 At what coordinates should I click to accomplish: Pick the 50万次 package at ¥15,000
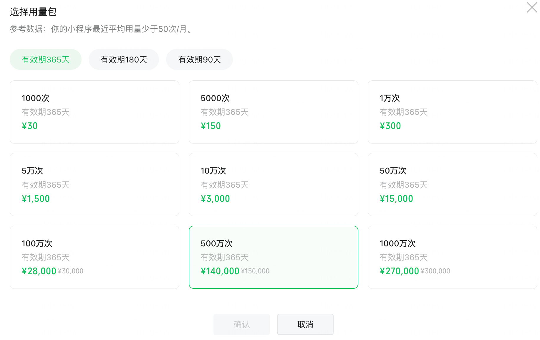tap(452, 184)
